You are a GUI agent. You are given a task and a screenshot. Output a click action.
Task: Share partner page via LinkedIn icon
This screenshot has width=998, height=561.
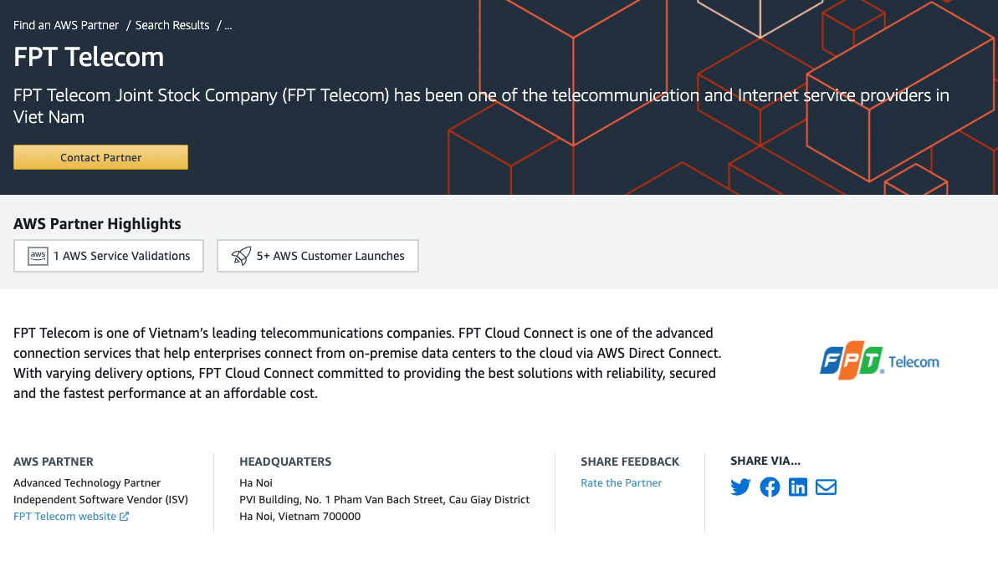point(798,487)
